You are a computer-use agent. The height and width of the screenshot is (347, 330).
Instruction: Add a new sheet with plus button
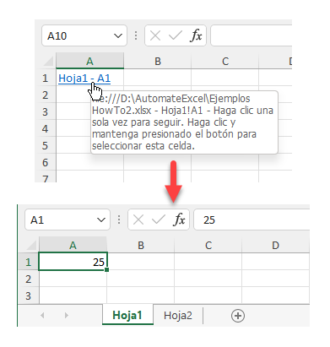[238, 316]
